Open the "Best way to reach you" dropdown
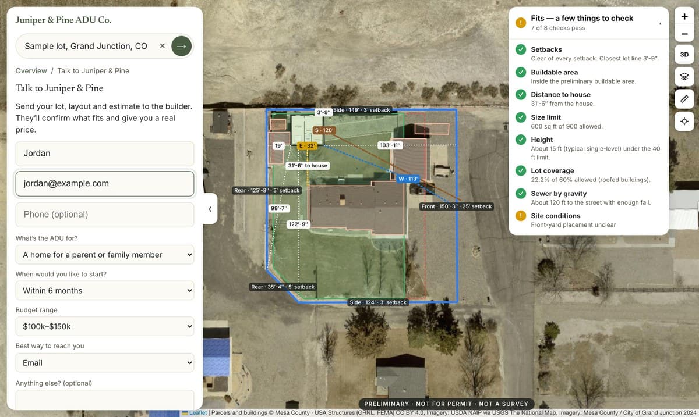 (105, 363)
